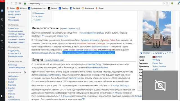The width and height of the screenshot is (180, 101).
Task: Open Первой мировой войны link
Action: pos(98,68)
